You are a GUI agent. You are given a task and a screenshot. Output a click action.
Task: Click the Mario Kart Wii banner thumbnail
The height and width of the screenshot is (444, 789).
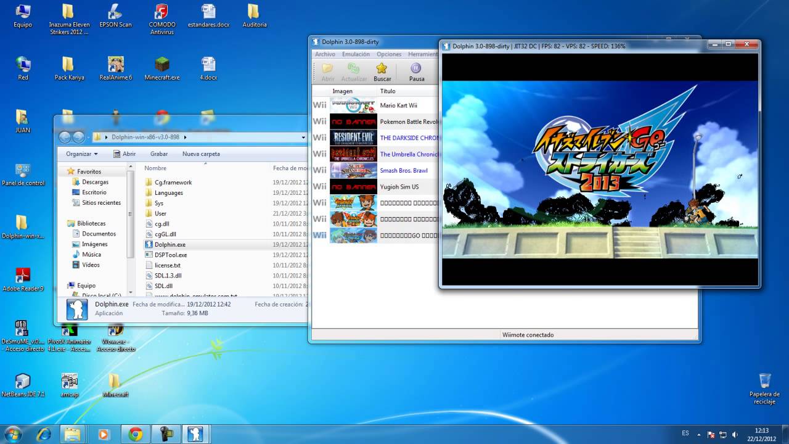click(353, 105)
